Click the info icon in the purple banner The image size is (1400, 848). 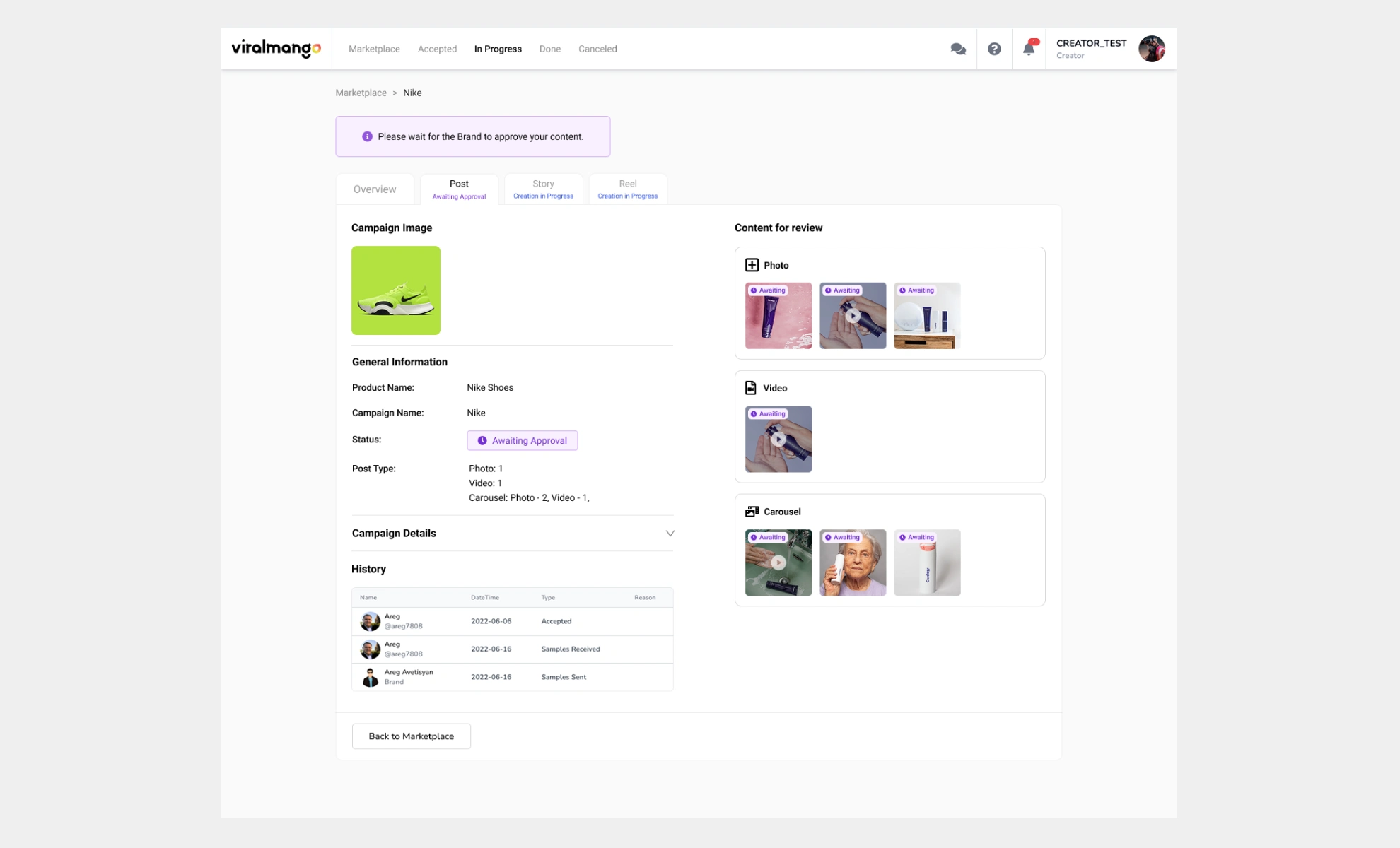pos(367,136)
